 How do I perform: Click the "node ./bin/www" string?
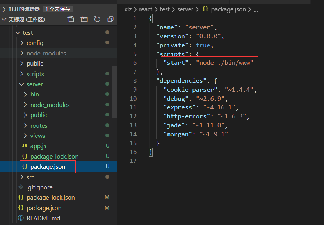pyautogui.click(x=224, y=62)
